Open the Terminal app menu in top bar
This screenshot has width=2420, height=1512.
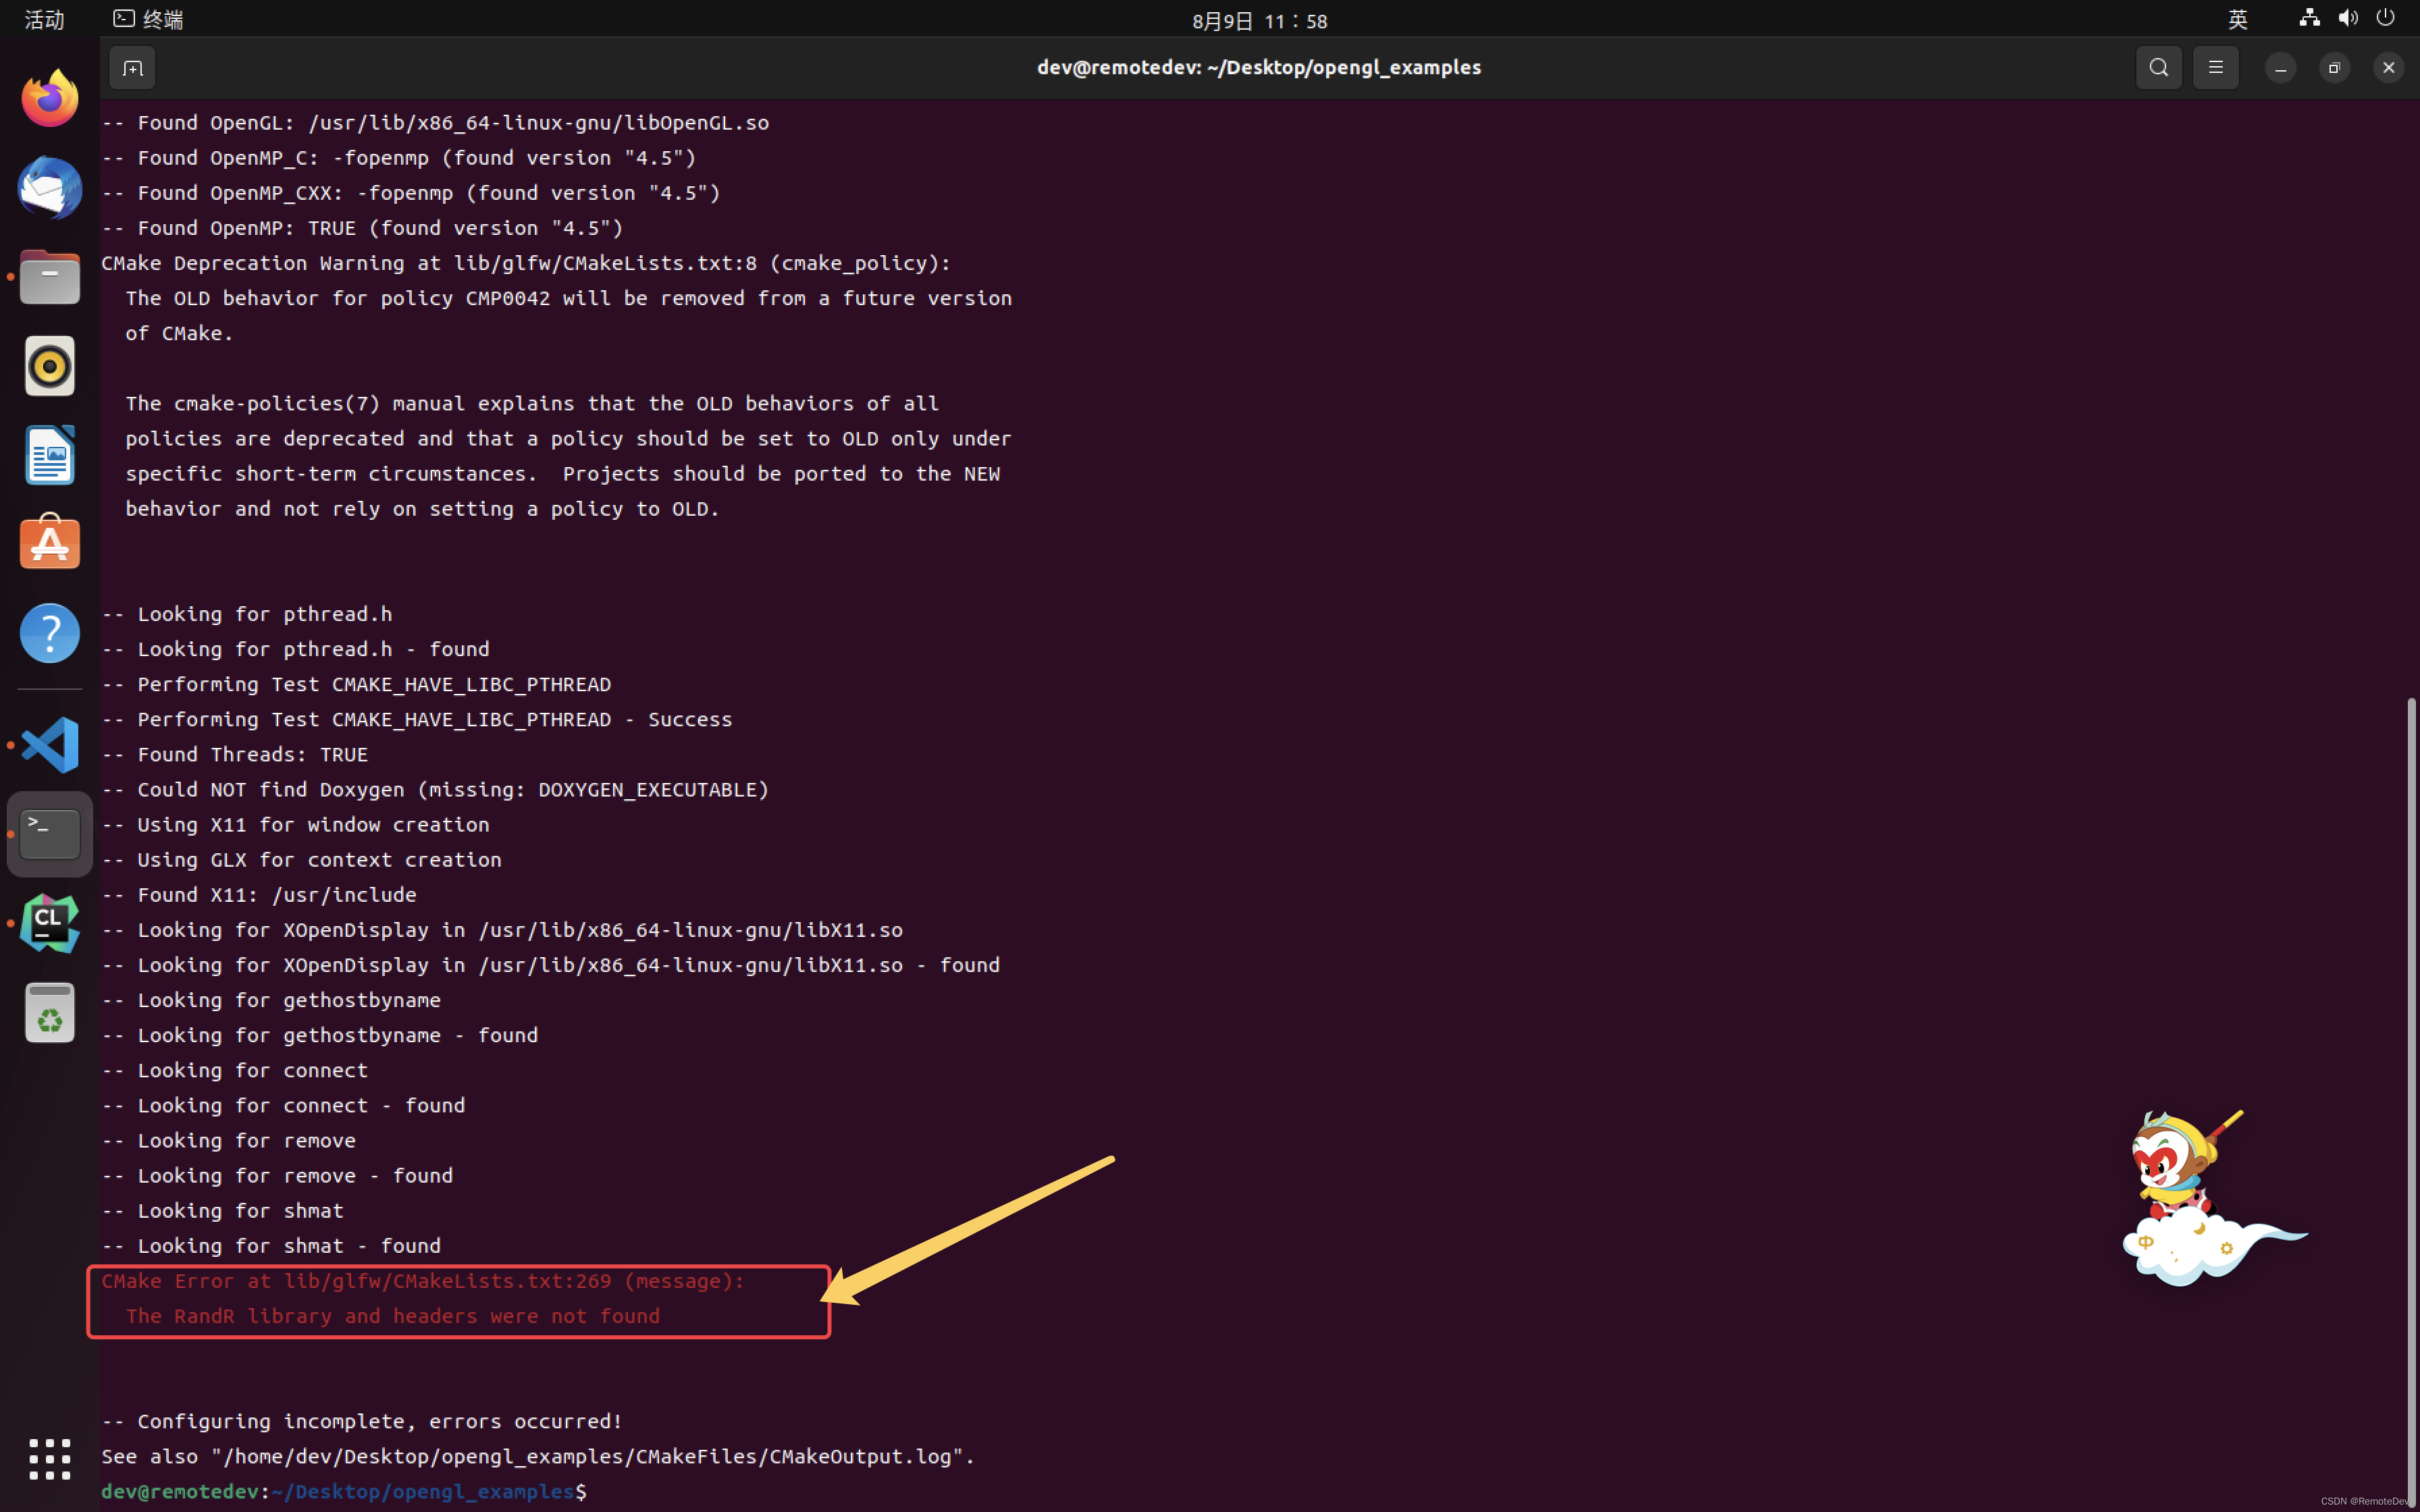click(x=148, y=19)
